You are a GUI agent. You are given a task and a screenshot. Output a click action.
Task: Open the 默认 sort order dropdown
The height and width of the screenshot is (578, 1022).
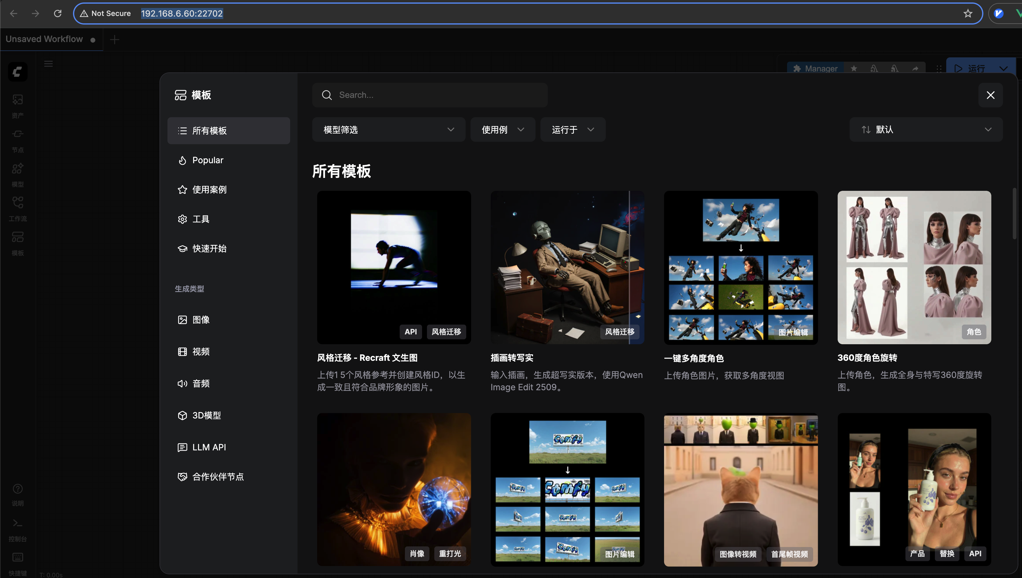926,129
